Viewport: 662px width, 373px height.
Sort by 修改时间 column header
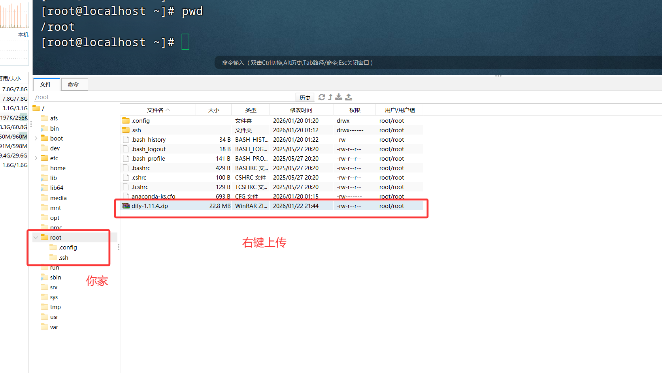(301, 110)
